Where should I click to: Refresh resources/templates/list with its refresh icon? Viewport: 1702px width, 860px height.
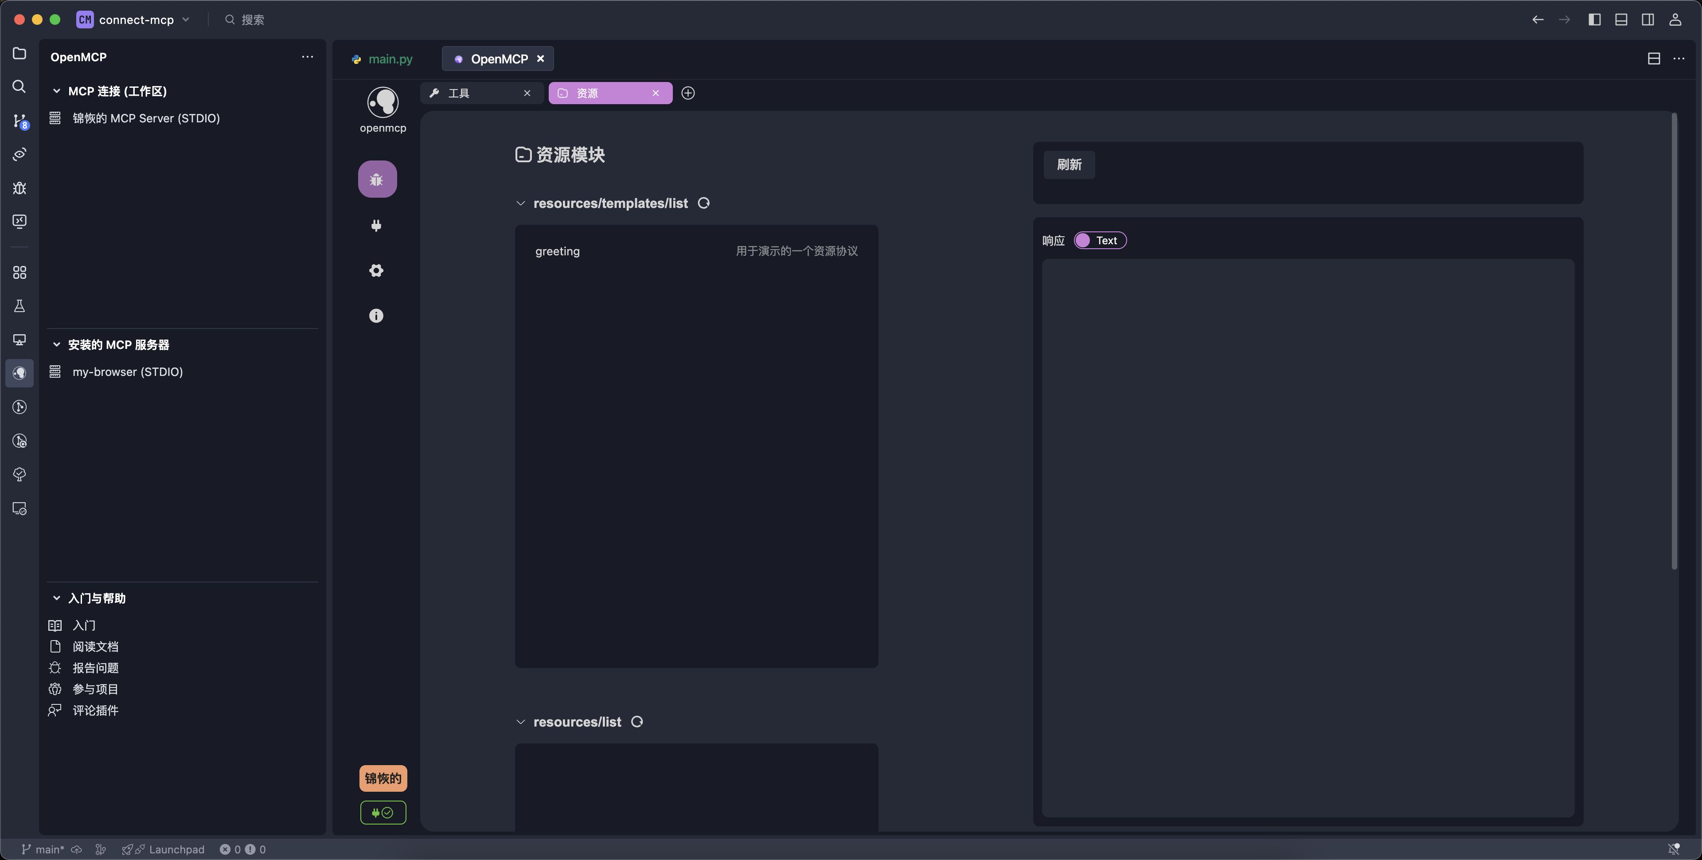pos(703,203)
